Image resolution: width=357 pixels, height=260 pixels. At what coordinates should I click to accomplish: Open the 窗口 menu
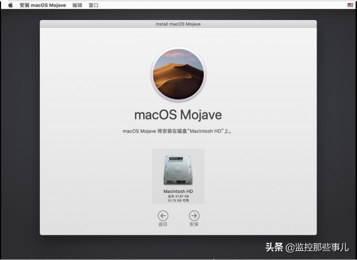[93, 5]
